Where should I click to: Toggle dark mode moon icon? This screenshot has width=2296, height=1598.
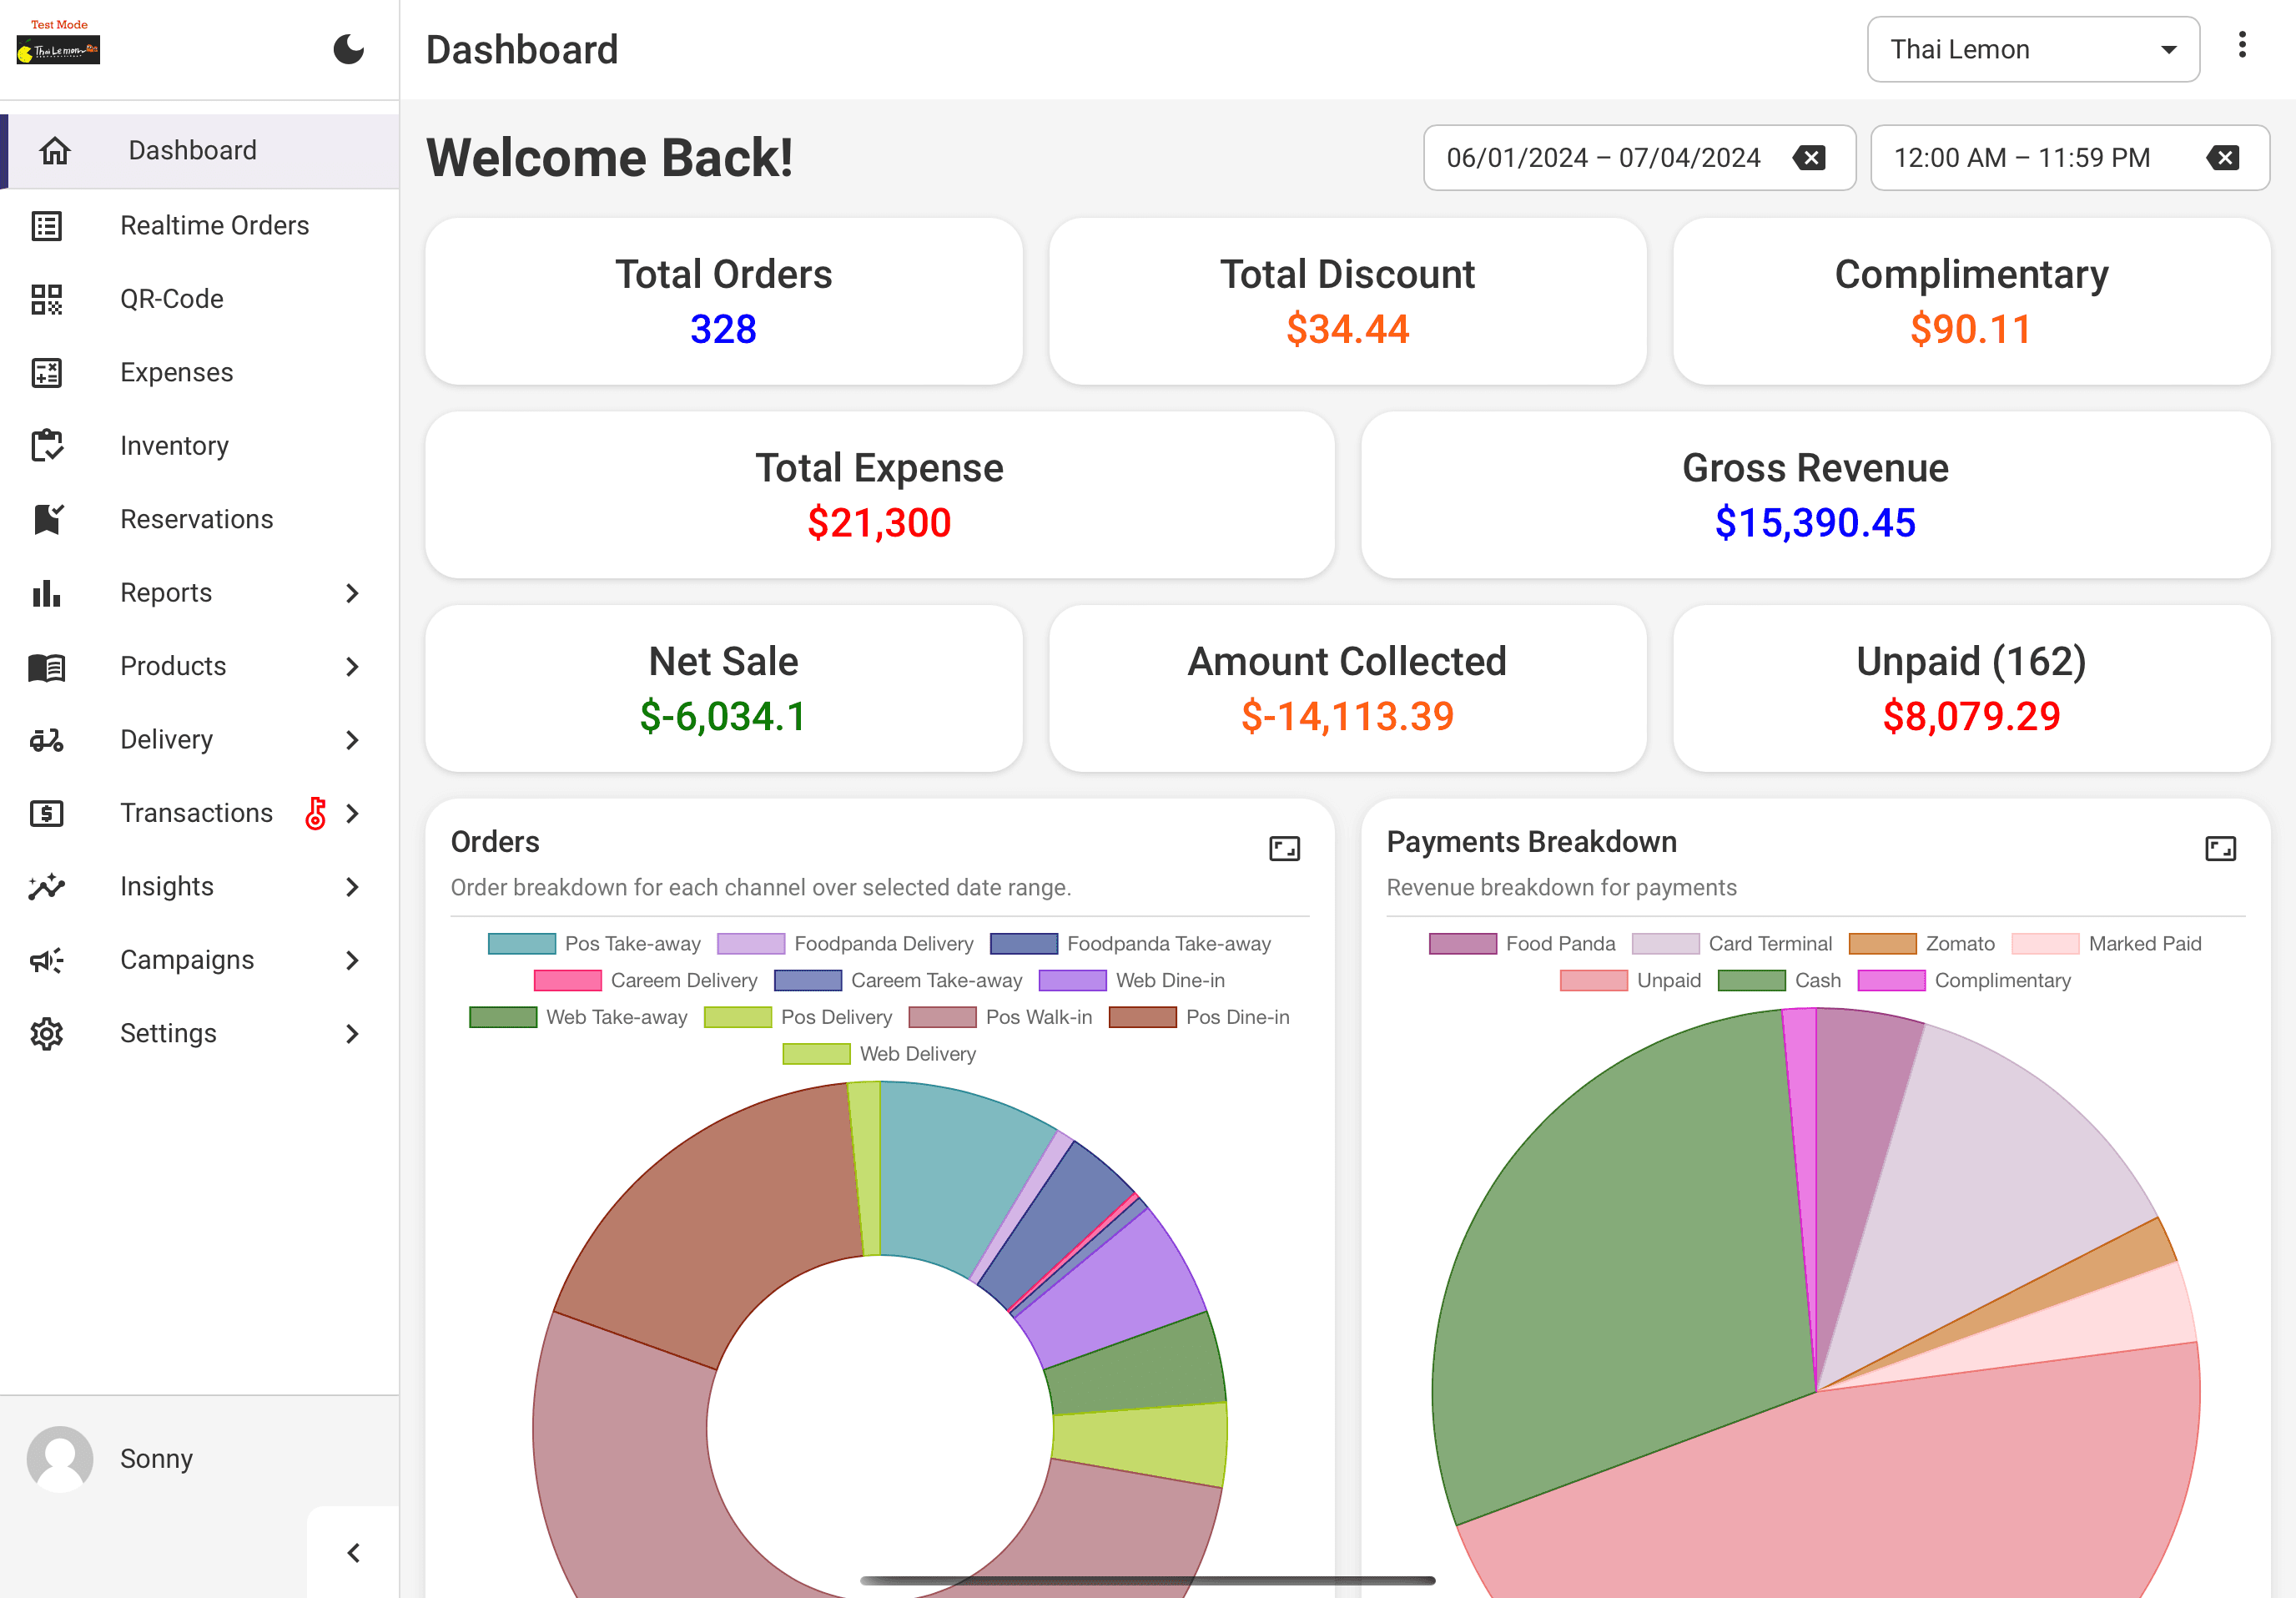coord(348,49)
